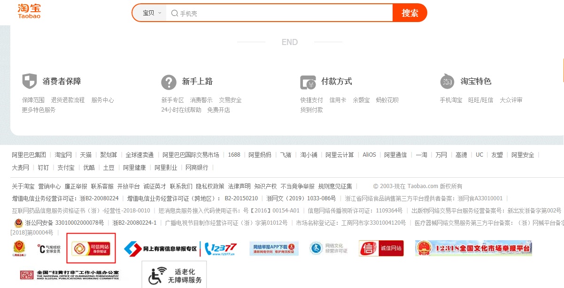This screenshot has height=288, width=564.
Task: Click the 网络举报APP下载 banner
Action: 274,248
